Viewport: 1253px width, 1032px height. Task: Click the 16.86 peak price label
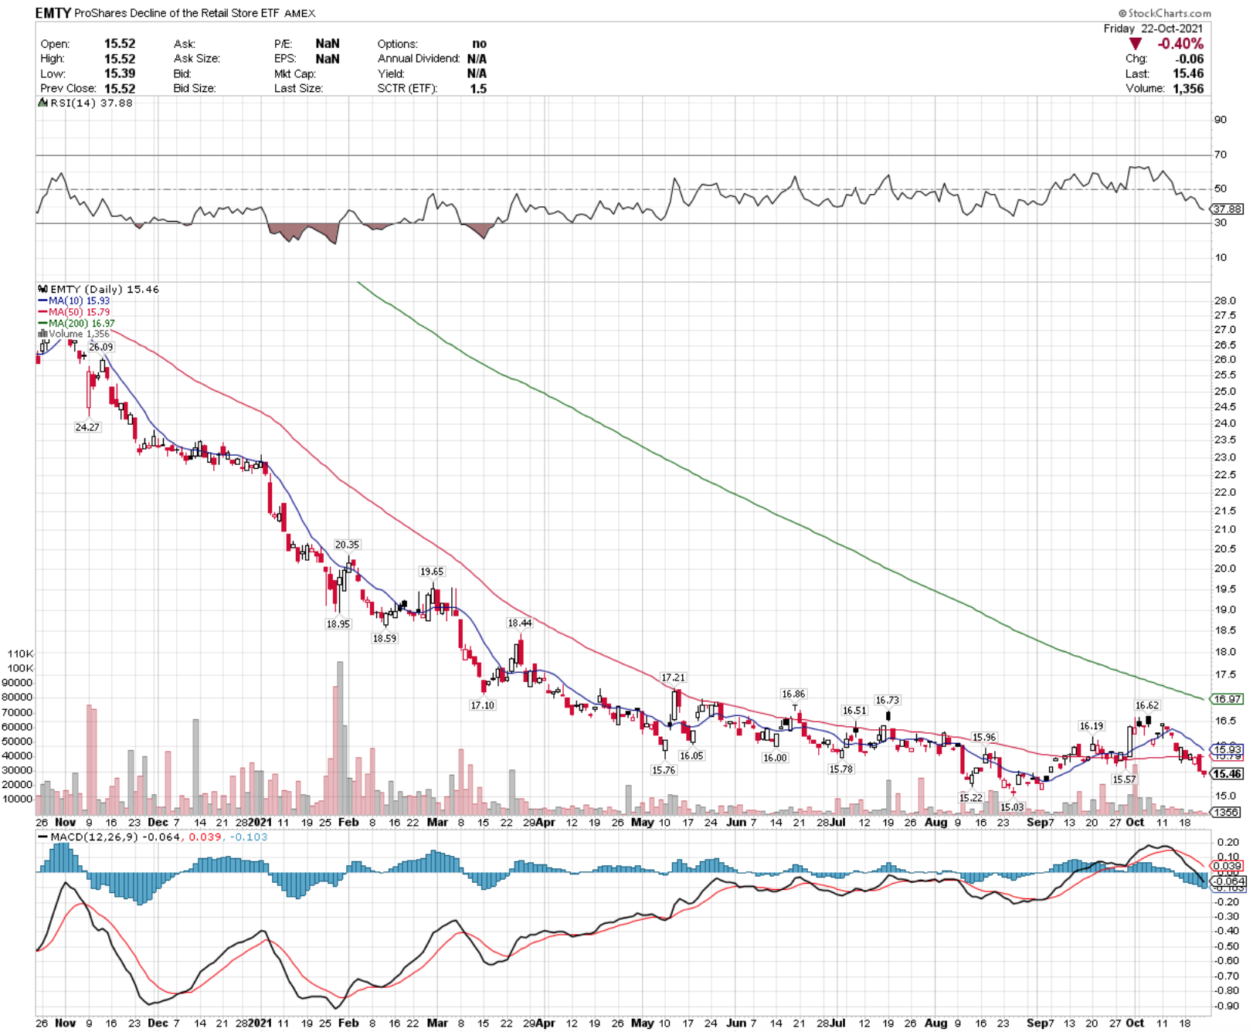793,694
